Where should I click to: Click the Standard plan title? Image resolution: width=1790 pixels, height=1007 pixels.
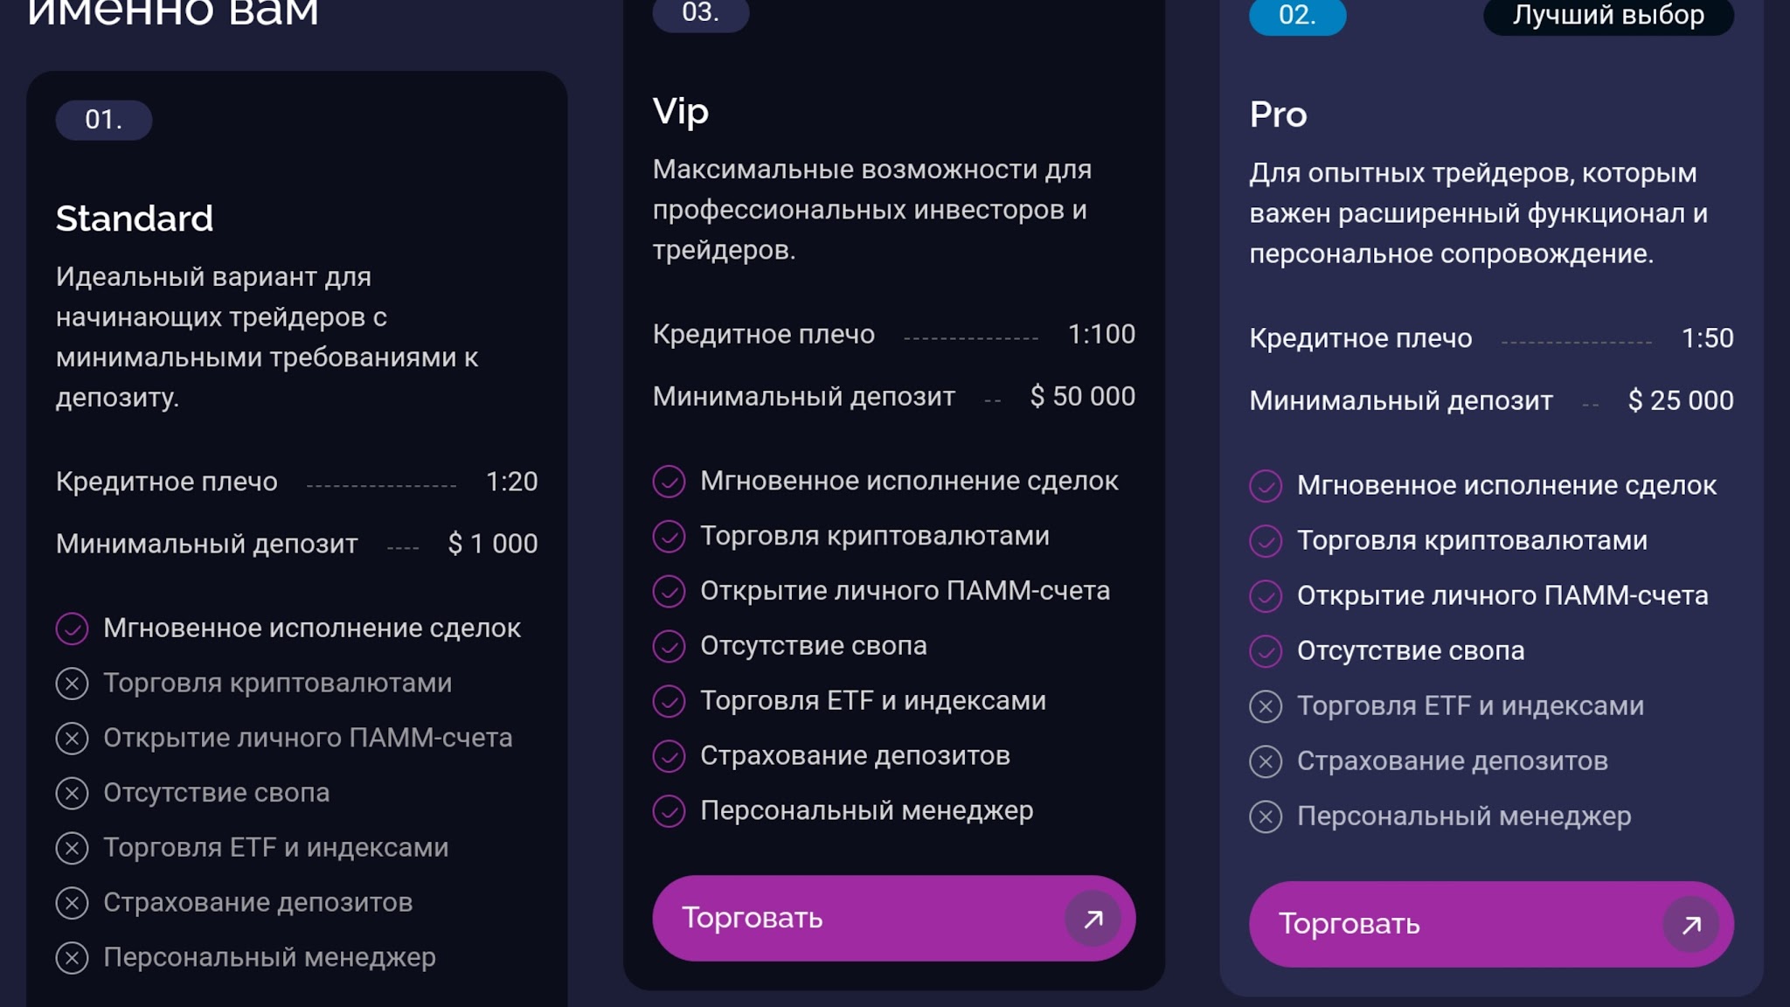point(135,219)
